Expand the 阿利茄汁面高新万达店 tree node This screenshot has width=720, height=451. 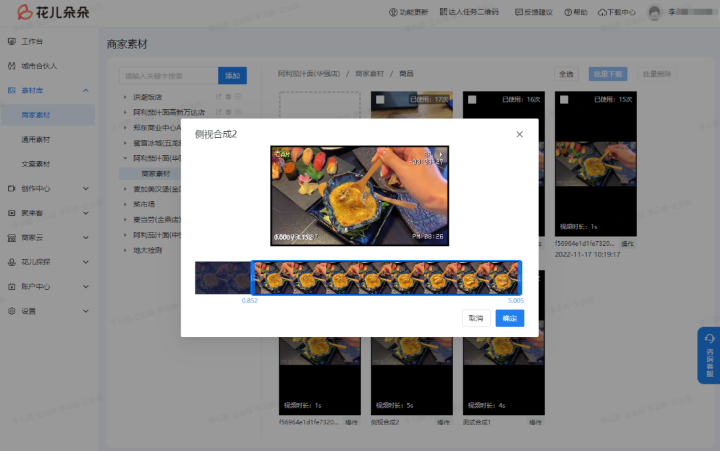point(125,112)
